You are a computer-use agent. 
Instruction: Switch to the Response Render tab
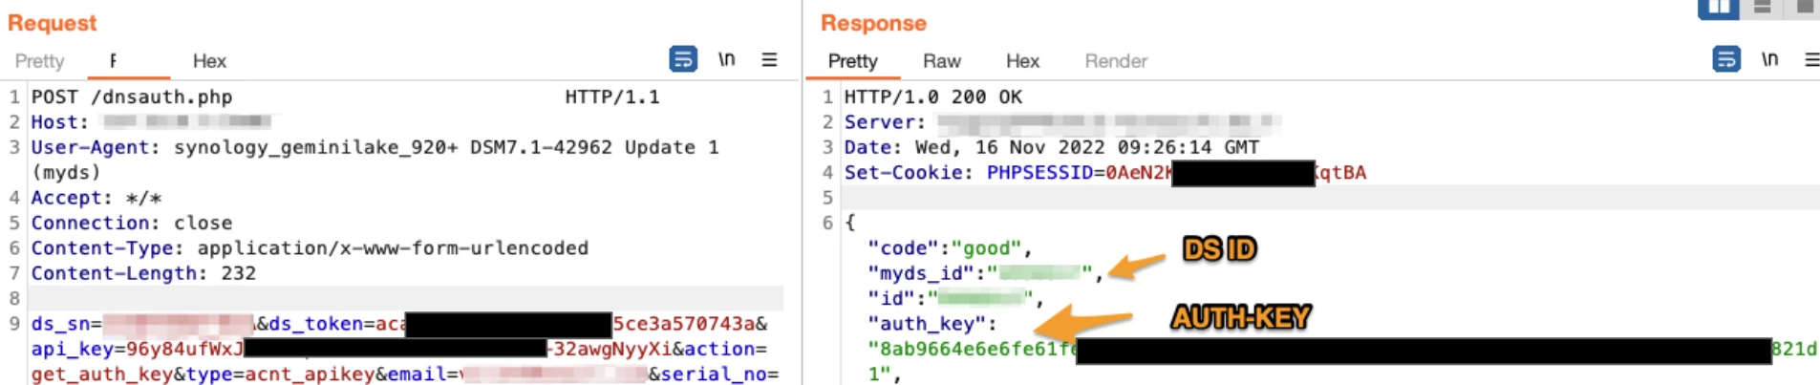(x=1115, y=61)
